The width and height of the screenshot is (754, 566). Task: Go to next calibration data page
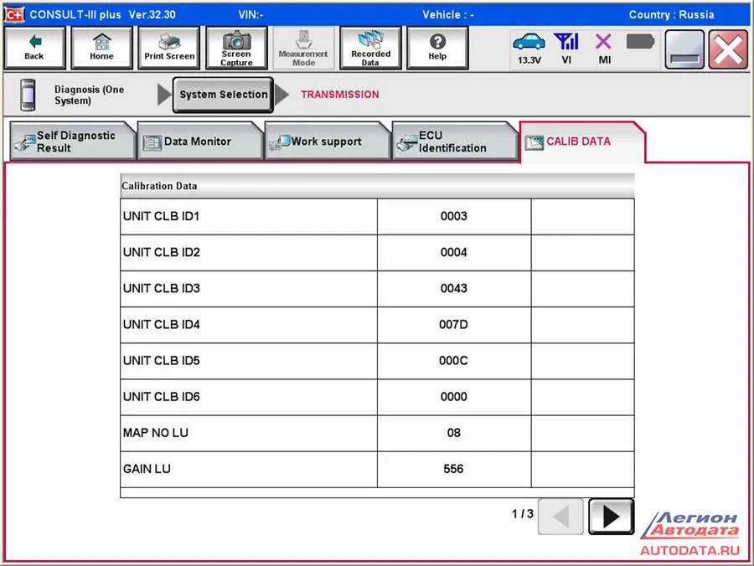coord(611,517)
